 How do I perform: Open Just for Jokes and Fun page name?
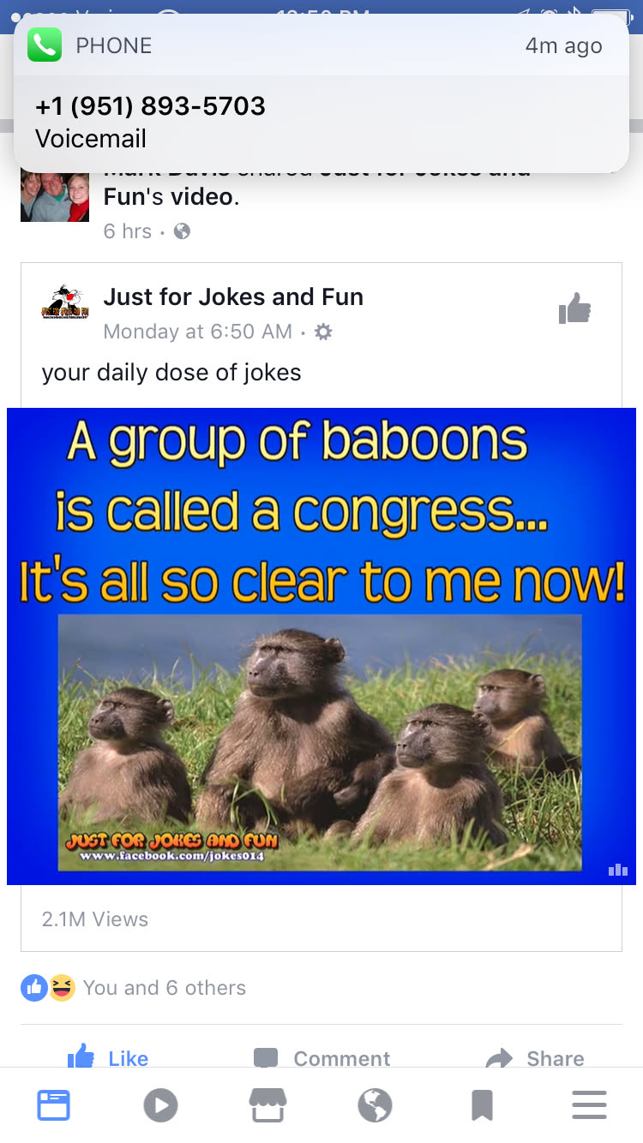[x=233, y=297]
